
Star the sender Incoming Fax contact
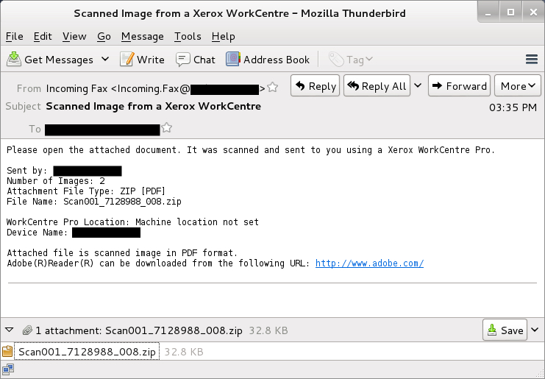point(273,88)
